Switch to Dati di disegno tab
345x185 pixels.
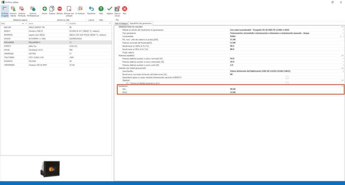pos(121,24)
